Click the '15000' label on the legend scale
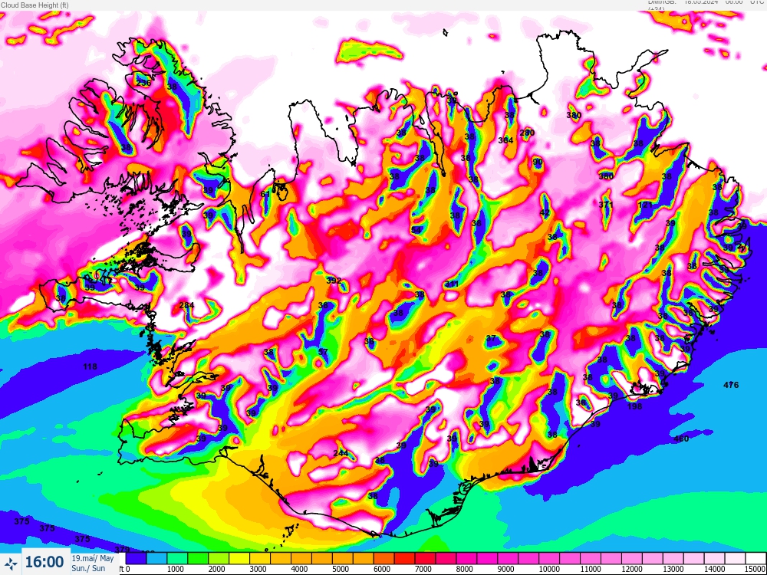Viewport: 767px width, 575px height. click(x=755, y=569)
